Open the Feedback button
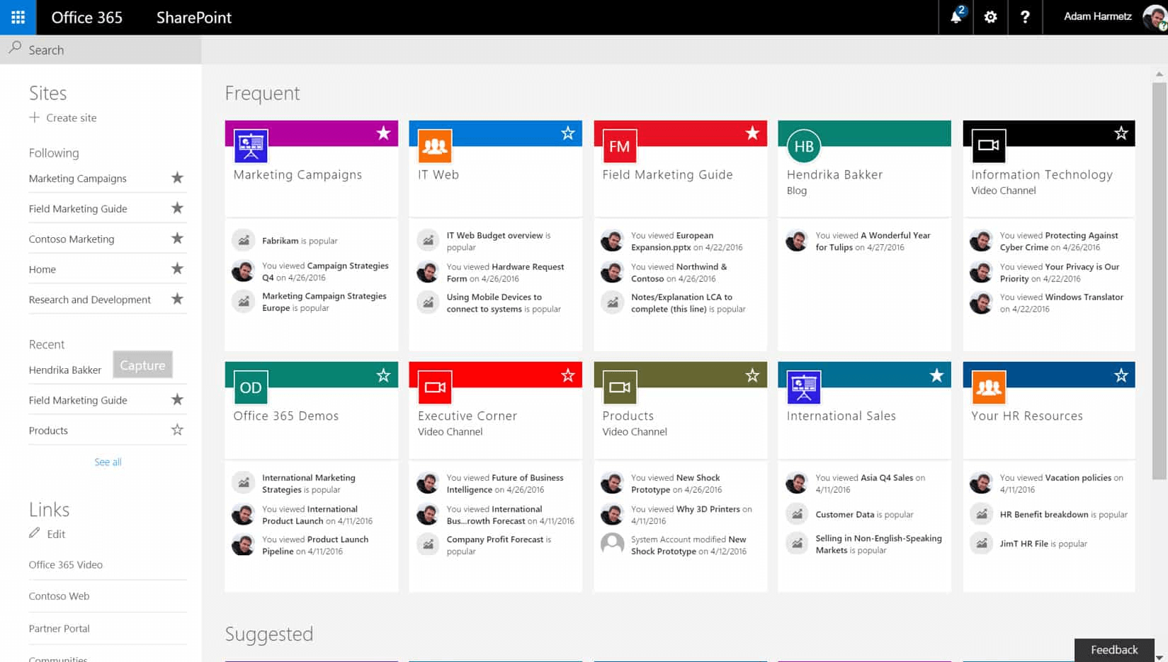This screenshot has width=1168, height=662. (1114, 650)
